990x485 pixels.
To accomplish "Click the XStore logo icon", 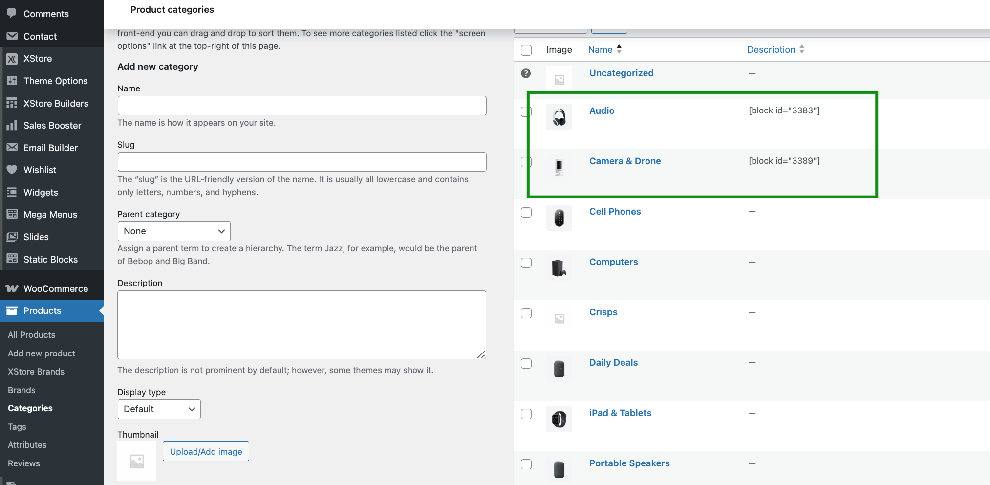I will coord(12,59).
